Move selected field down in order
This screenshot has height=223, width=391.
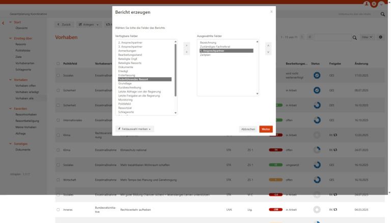click(x=268, y=52)
